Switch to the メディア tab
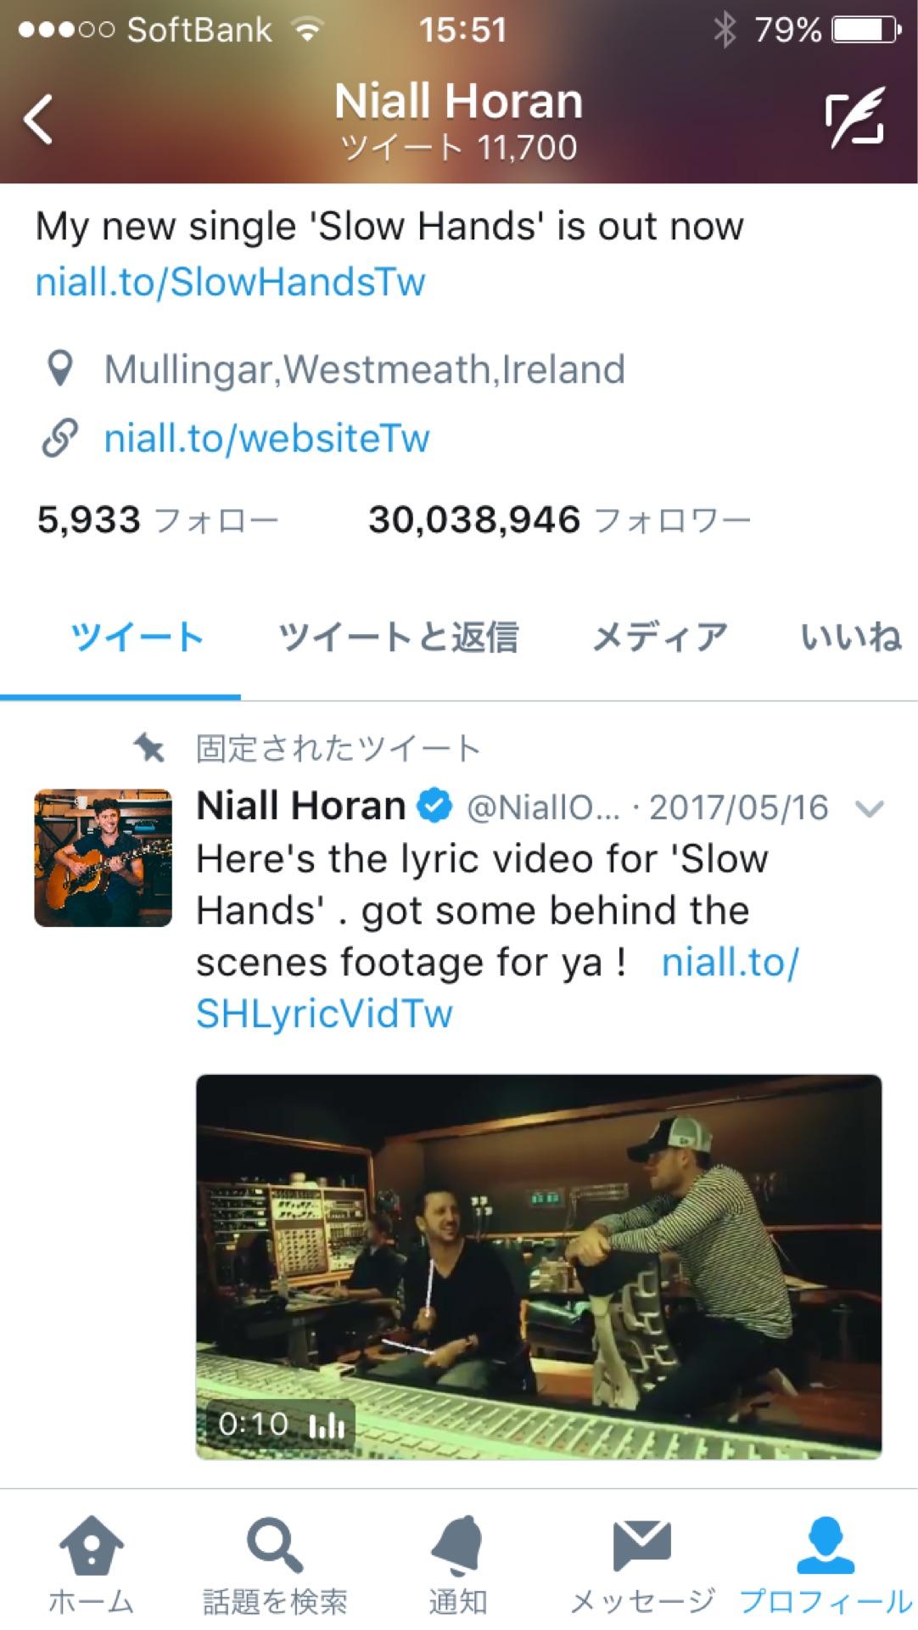The height and width of the screenshot is (1630, 918). 659,637
